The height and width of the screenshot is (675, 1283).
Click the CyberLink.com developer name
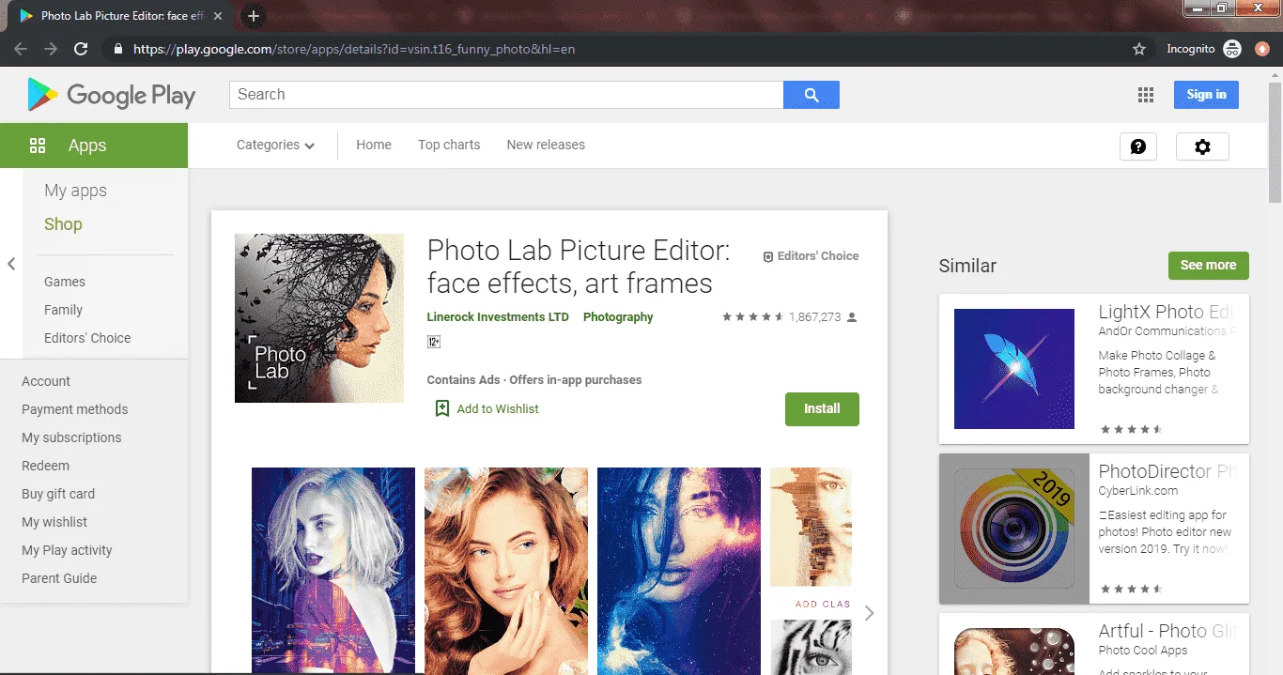(1138, 491)
